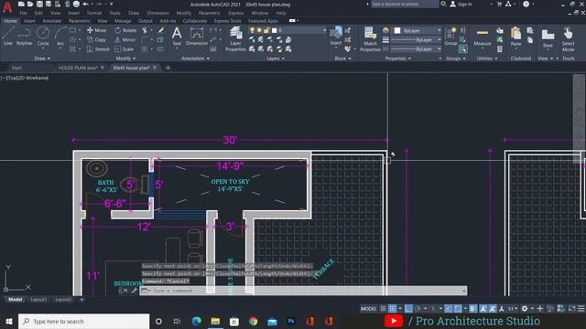Expand the Modify panel
Image resolution: width=586 pixels, height=329 pixels.
coord(125,58)
